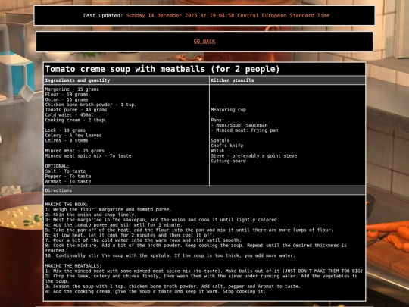Click the last updated timestamp text
409x307 pixels.
228,15
